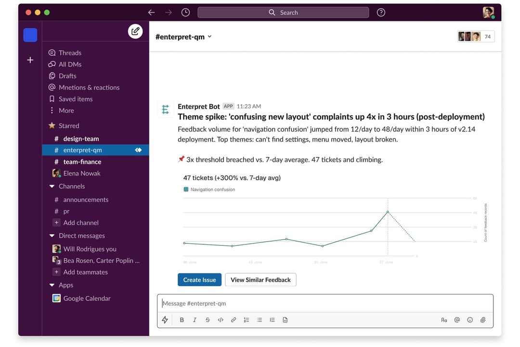Go back with the left arrow

point(152,13)
